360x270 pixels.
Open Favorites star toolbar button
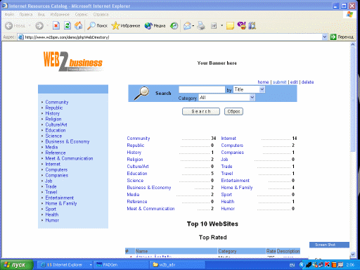[126, 25]
